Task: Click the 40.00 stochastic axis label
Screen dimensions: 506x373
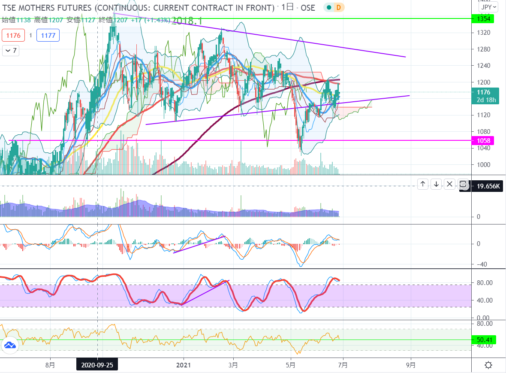Action: click(x=485, y=300)
